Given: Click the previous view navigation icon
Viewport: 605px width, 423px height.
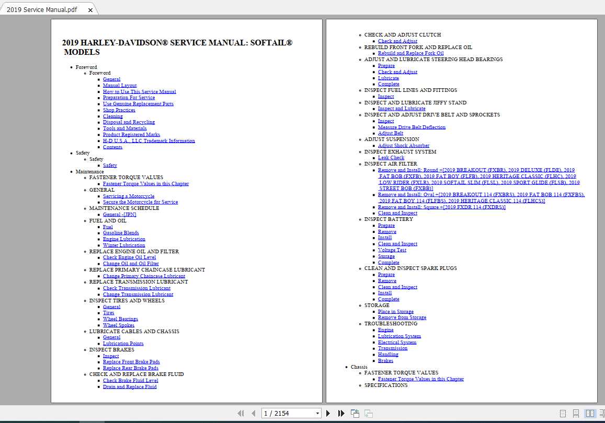Looking at the screenshot, I should click(355, 413).
